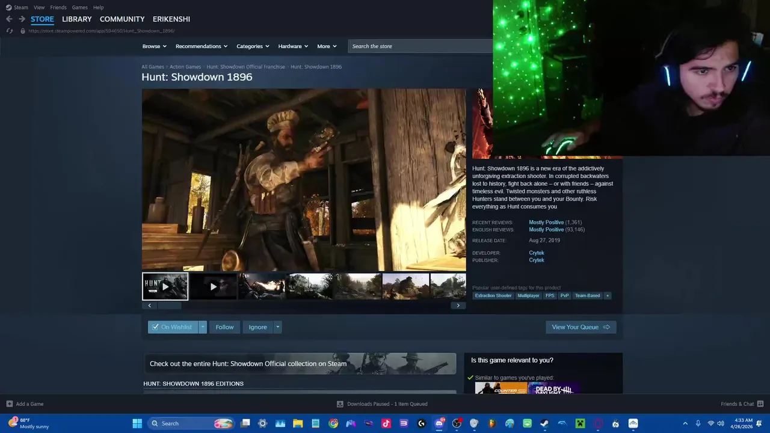770x433 pixels.
Task: Show hidden system tray icons
Action: tap(685, 423)
